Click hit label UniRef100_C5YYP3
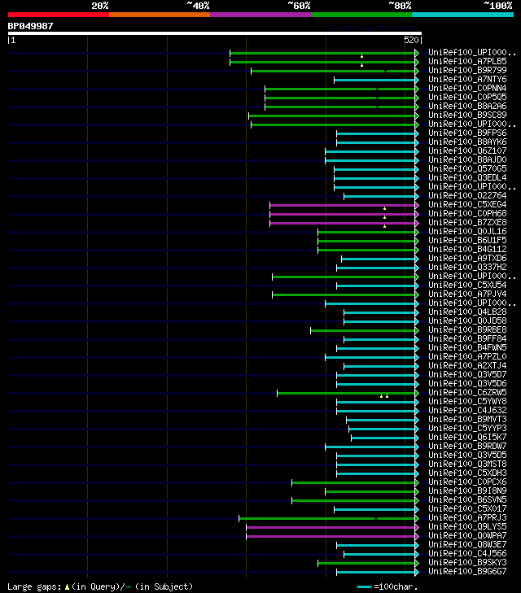521x593 pixels. [x=467, y=429]
